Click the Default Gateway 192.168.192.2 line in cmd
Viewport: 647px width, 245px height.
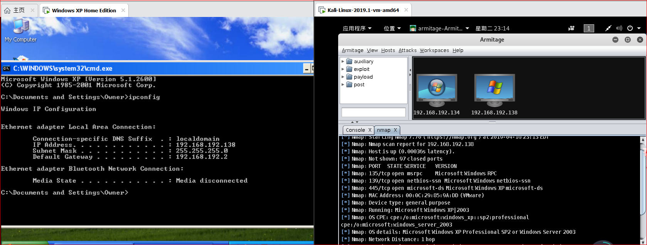[130, 157]
